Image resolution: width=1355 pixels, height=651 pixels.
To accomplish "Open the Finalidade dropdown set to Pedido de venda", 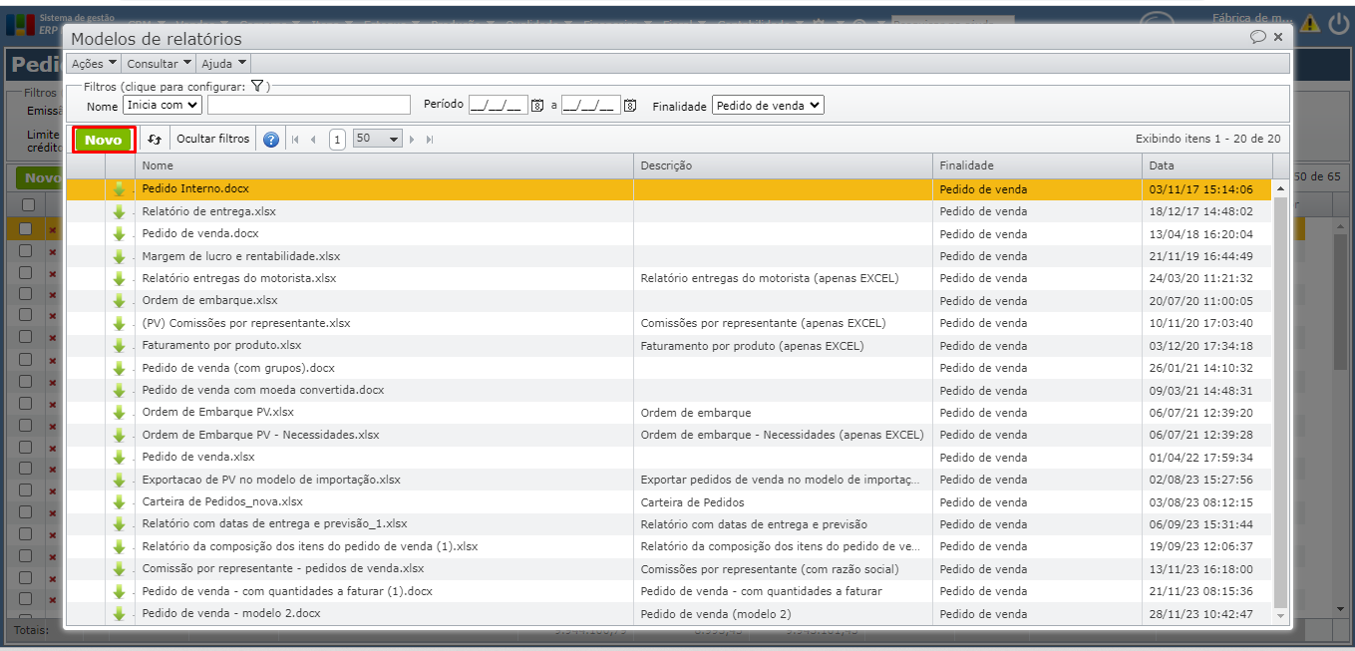I will [x=768, y=106].
